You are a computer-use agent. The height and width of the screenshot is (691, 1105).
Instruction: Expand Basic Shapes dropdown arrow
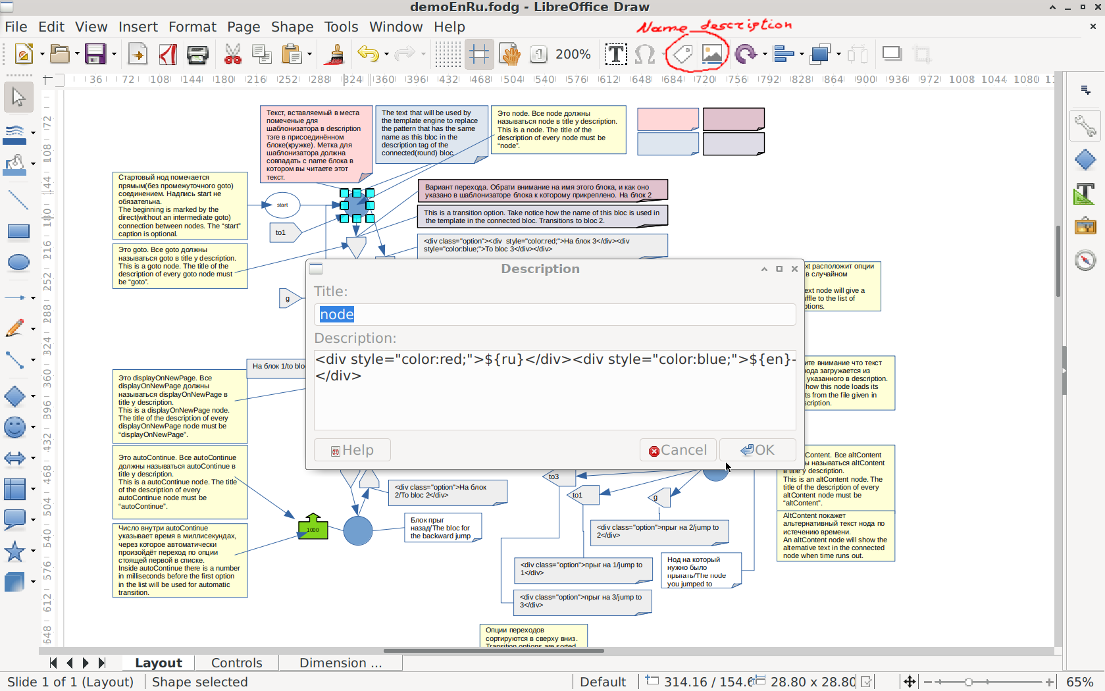tap(33, 396)
